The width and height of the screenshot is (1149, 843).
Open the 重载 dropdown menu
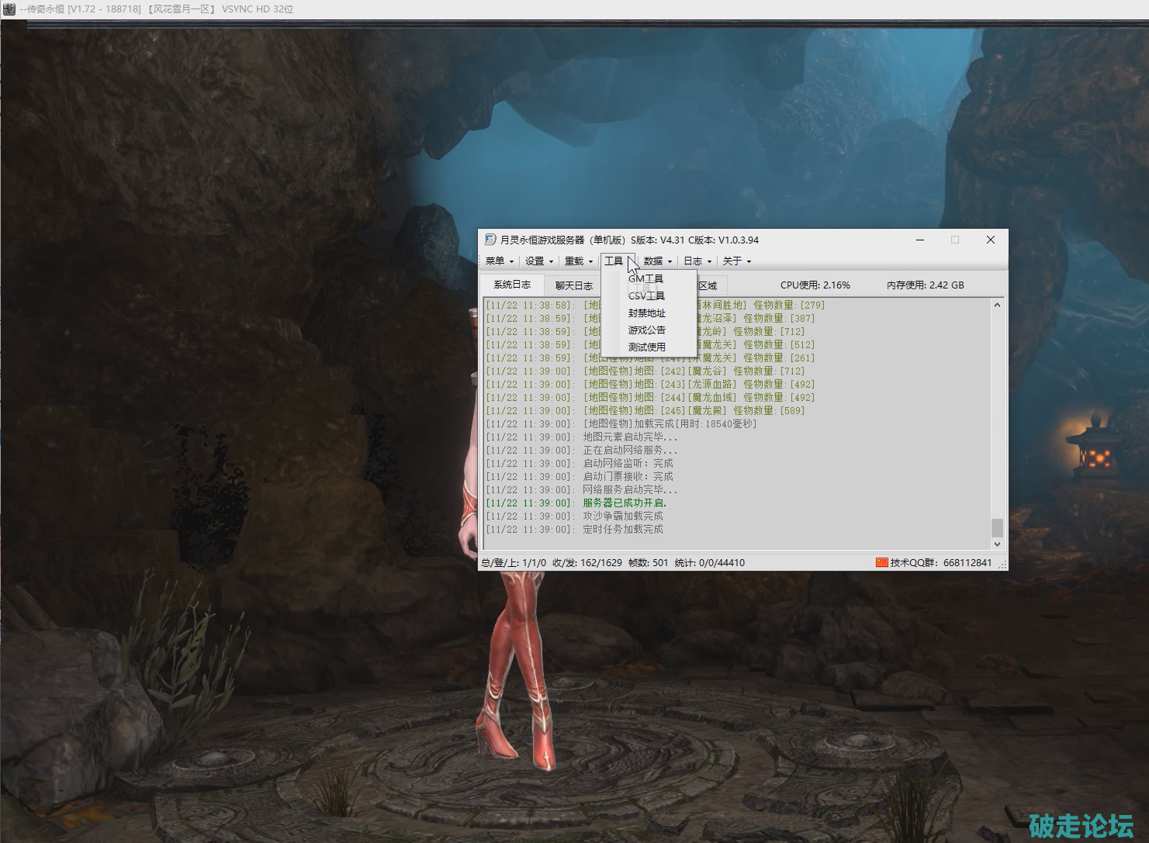(x=578, y=261)
